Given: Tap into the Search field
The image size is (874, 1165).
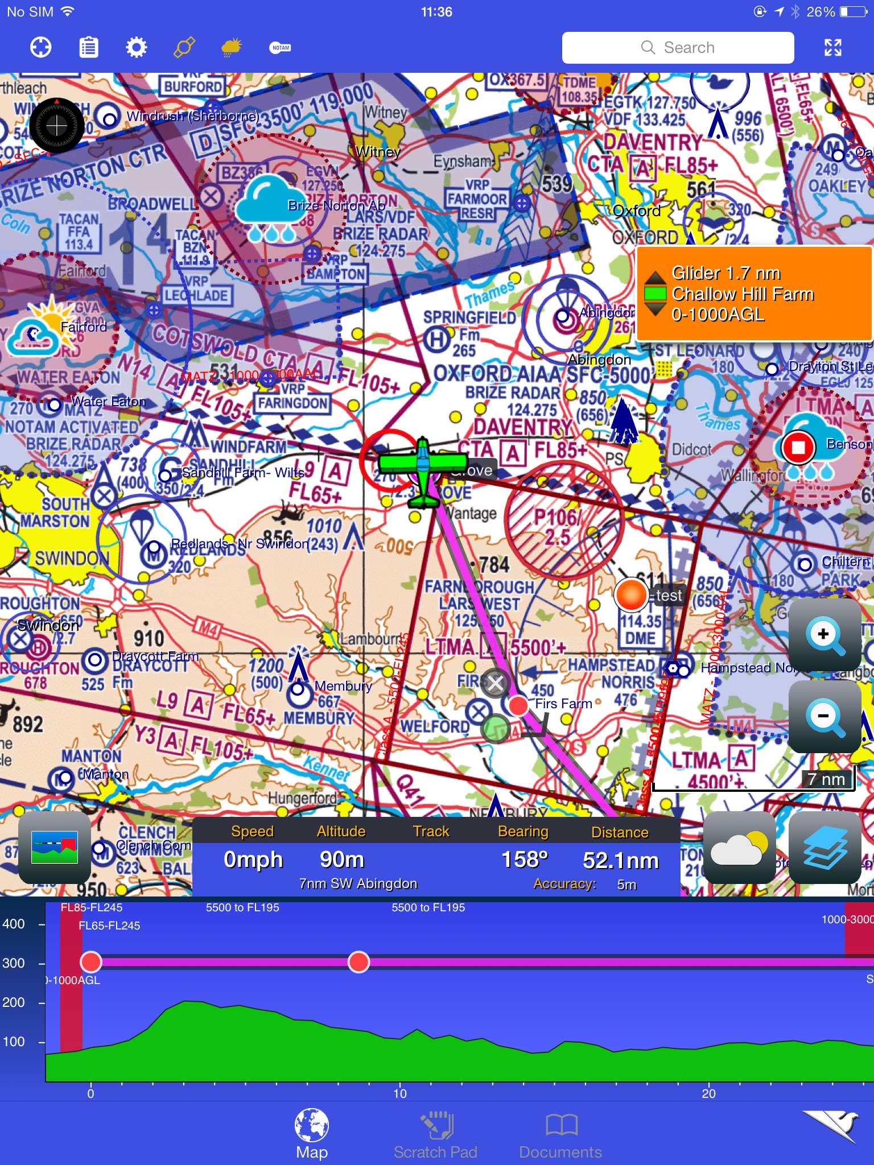Looking at the screenshot, I should click(x=678, y=48).
